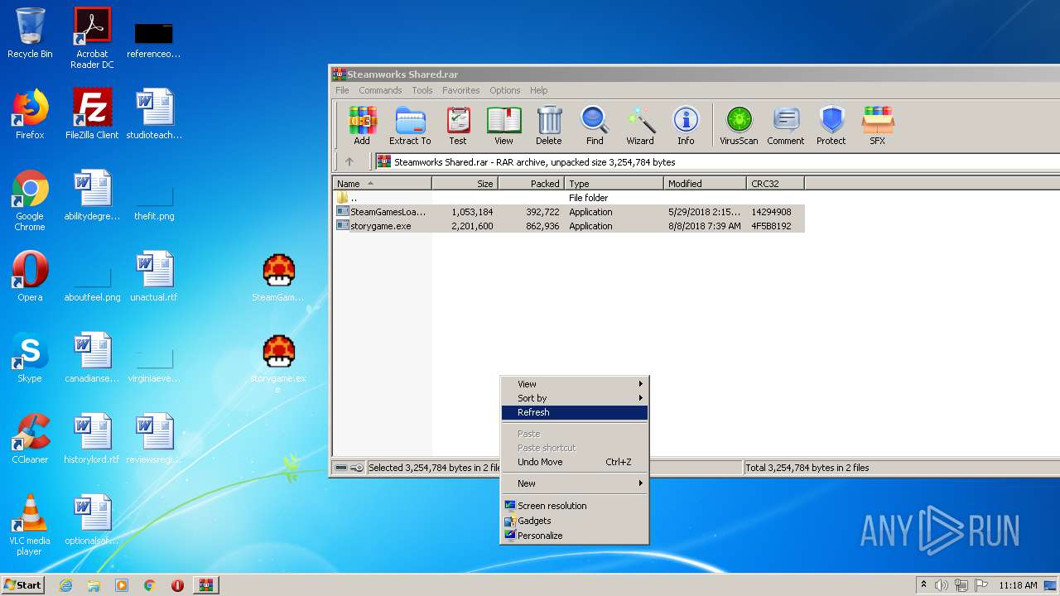Select the unactual.rtf document icon

pyautogui.click(x=154, y=276)
